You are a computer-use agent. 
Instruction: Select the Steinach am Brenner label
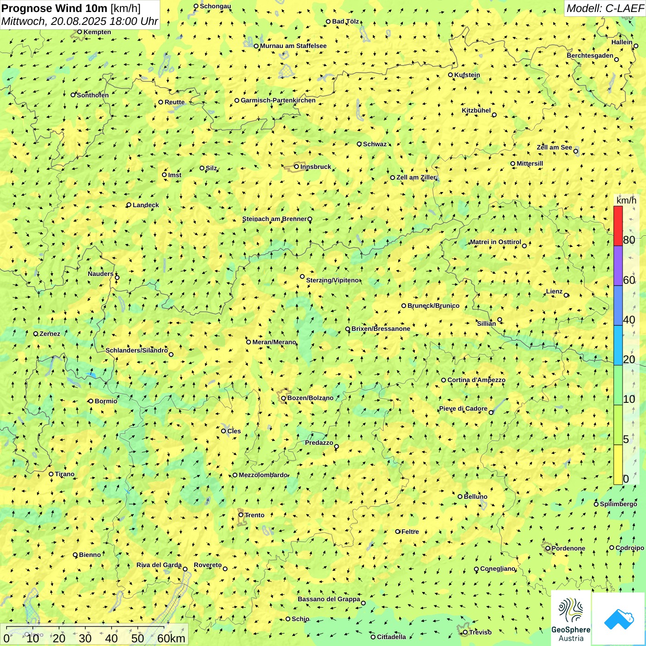274,219
